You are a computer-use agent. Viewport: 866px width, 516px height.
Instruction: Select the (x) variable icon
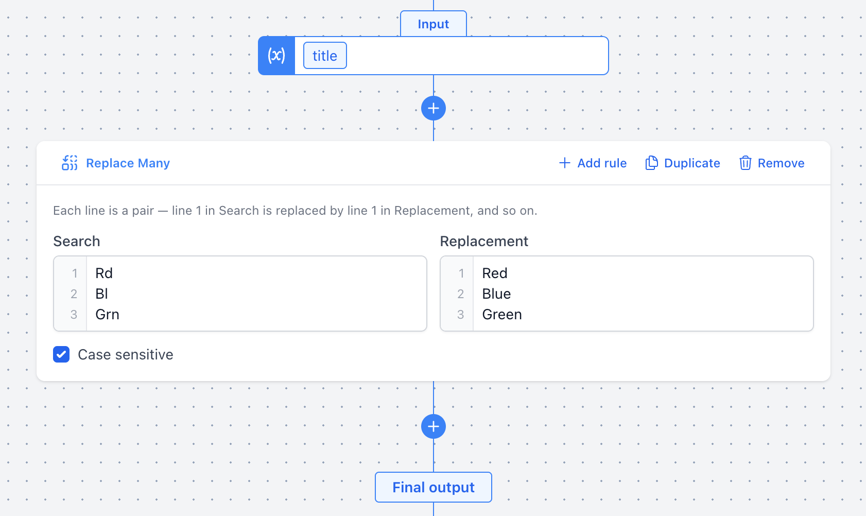click(276, 55)
